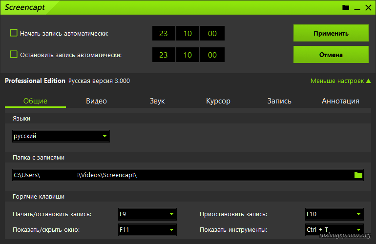Open the 'Звук' settings tab
This screenshot has height=244, width=376.
[x=157, y=101]
